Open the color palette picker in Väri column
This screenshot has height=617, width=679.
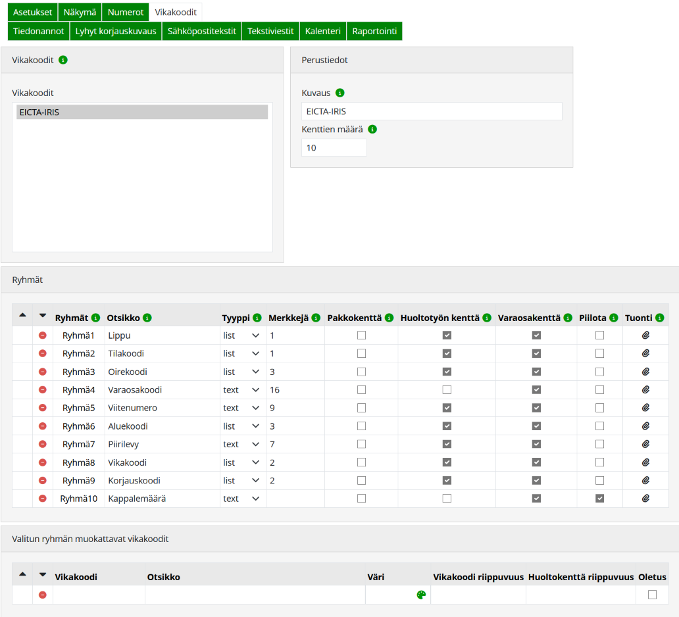421,595
